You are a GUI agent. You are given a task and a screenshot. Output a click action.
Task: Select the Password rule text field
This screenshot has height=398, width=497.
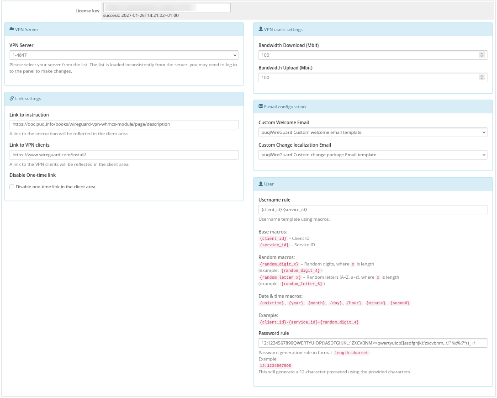point(372,343)
